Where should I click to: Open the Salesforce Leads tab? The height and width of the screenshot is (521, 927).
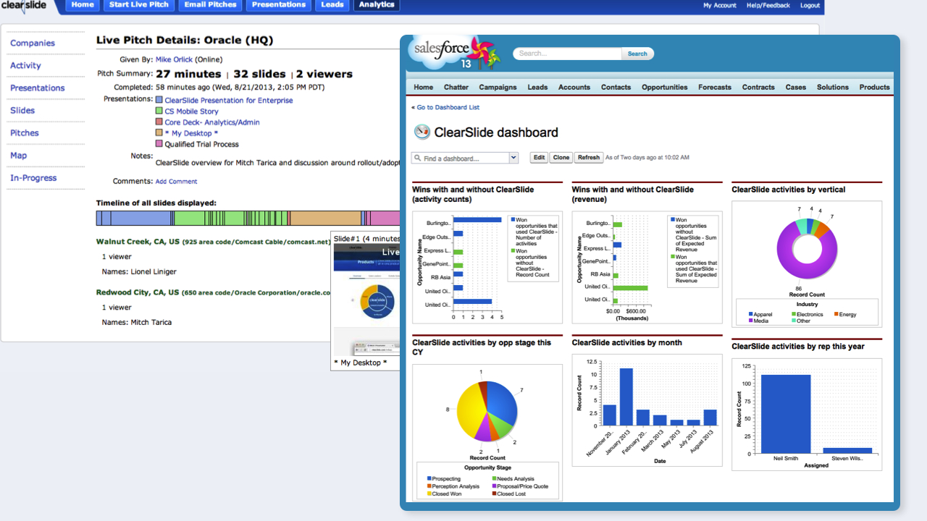(537, 87)
